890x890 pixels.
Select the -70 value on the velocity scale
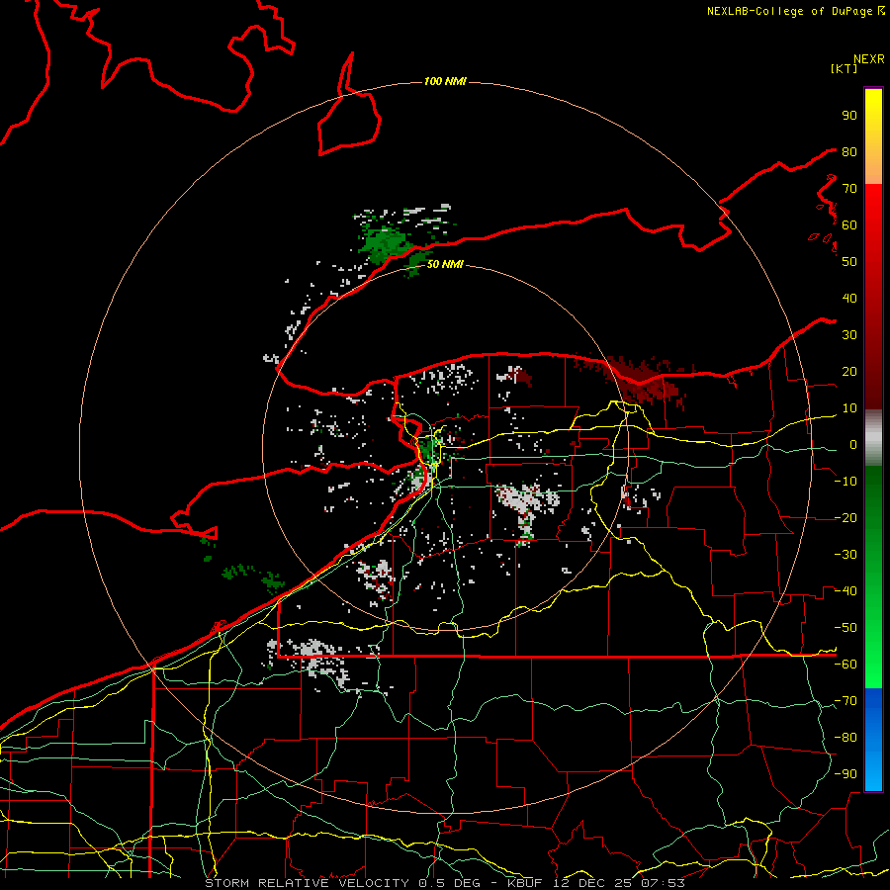(x=845, y=701)
